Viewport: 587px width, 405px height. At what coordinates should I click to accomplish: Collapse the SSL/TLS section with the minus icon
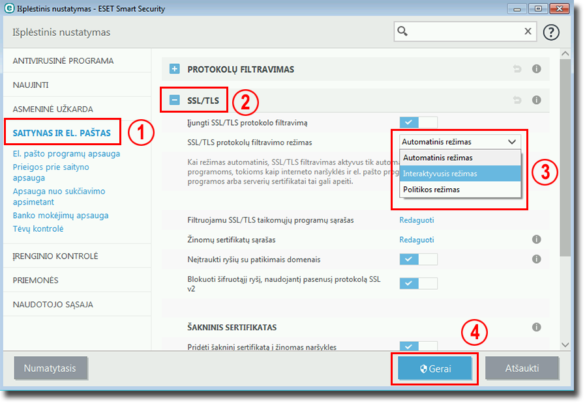[174, 100]
